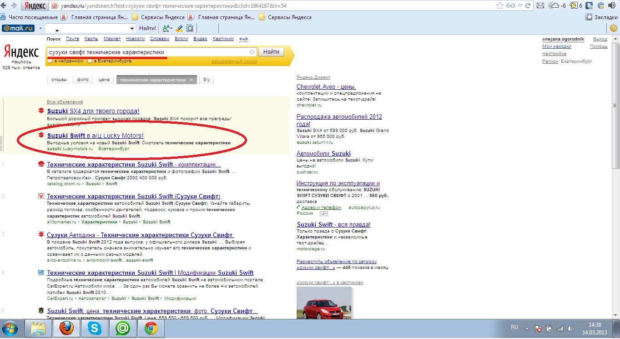Open the Новости service link
This screenshot has height=339, width=620.
tap(135, 39)
